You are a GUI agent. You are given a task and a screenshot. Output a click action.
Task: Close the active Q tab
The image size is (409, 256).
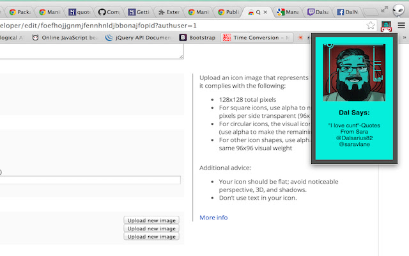[x=265, y=12]
